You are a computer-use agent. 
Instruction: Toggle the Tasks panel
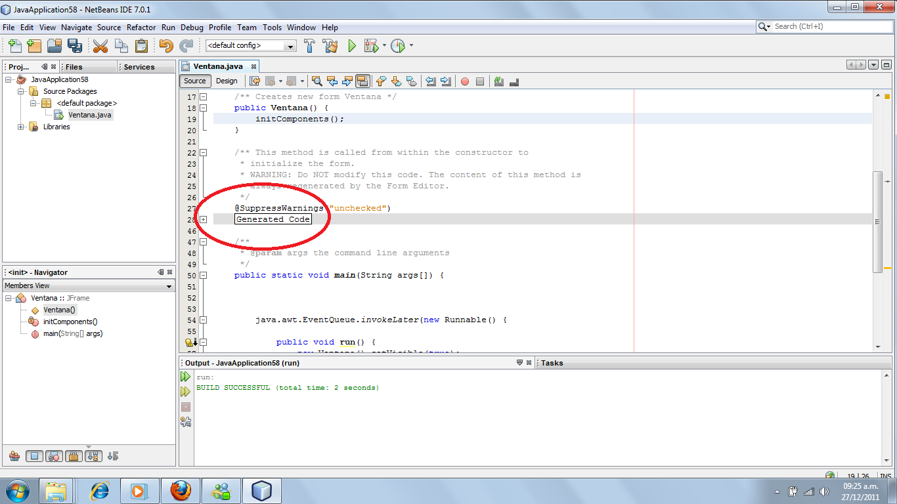(552, 363)
